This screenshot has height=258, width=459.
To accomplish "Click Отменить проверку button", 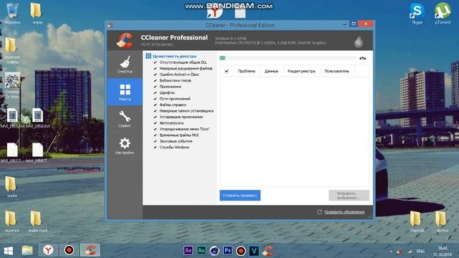I will pyautogui.click(x=240, y=196).
